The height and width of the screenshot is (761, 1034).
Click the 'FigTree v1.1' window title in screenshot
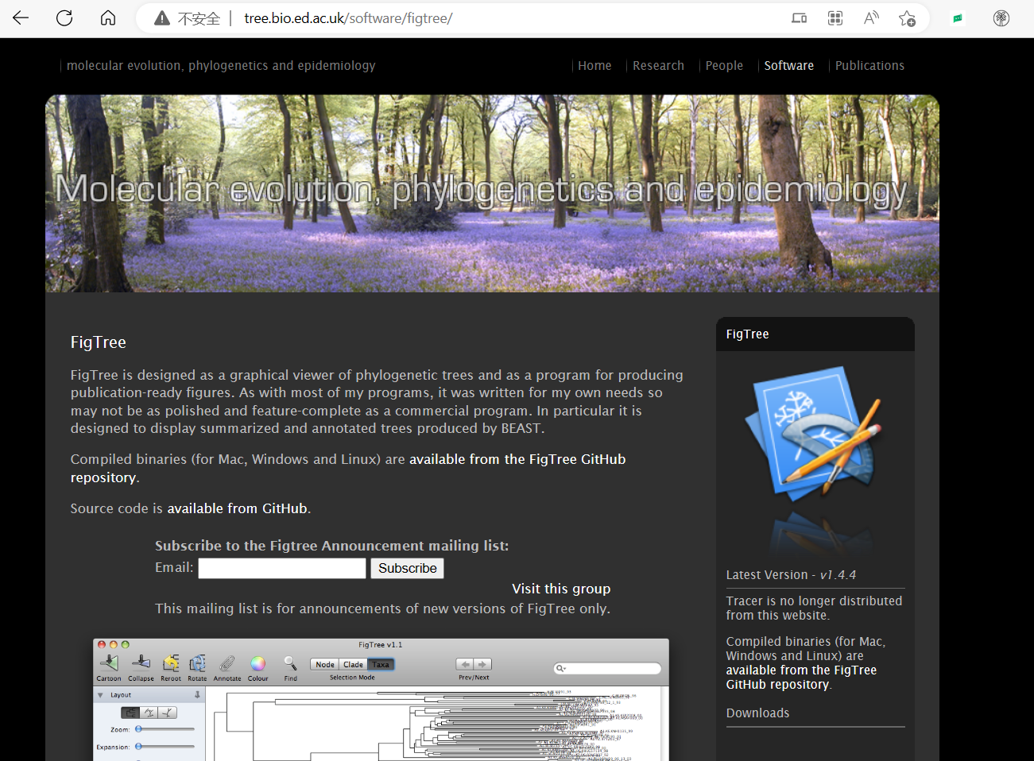381,644
